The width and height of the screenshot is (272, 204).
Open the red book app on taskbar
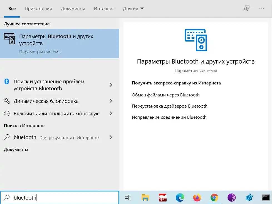(x=162, y=197)
